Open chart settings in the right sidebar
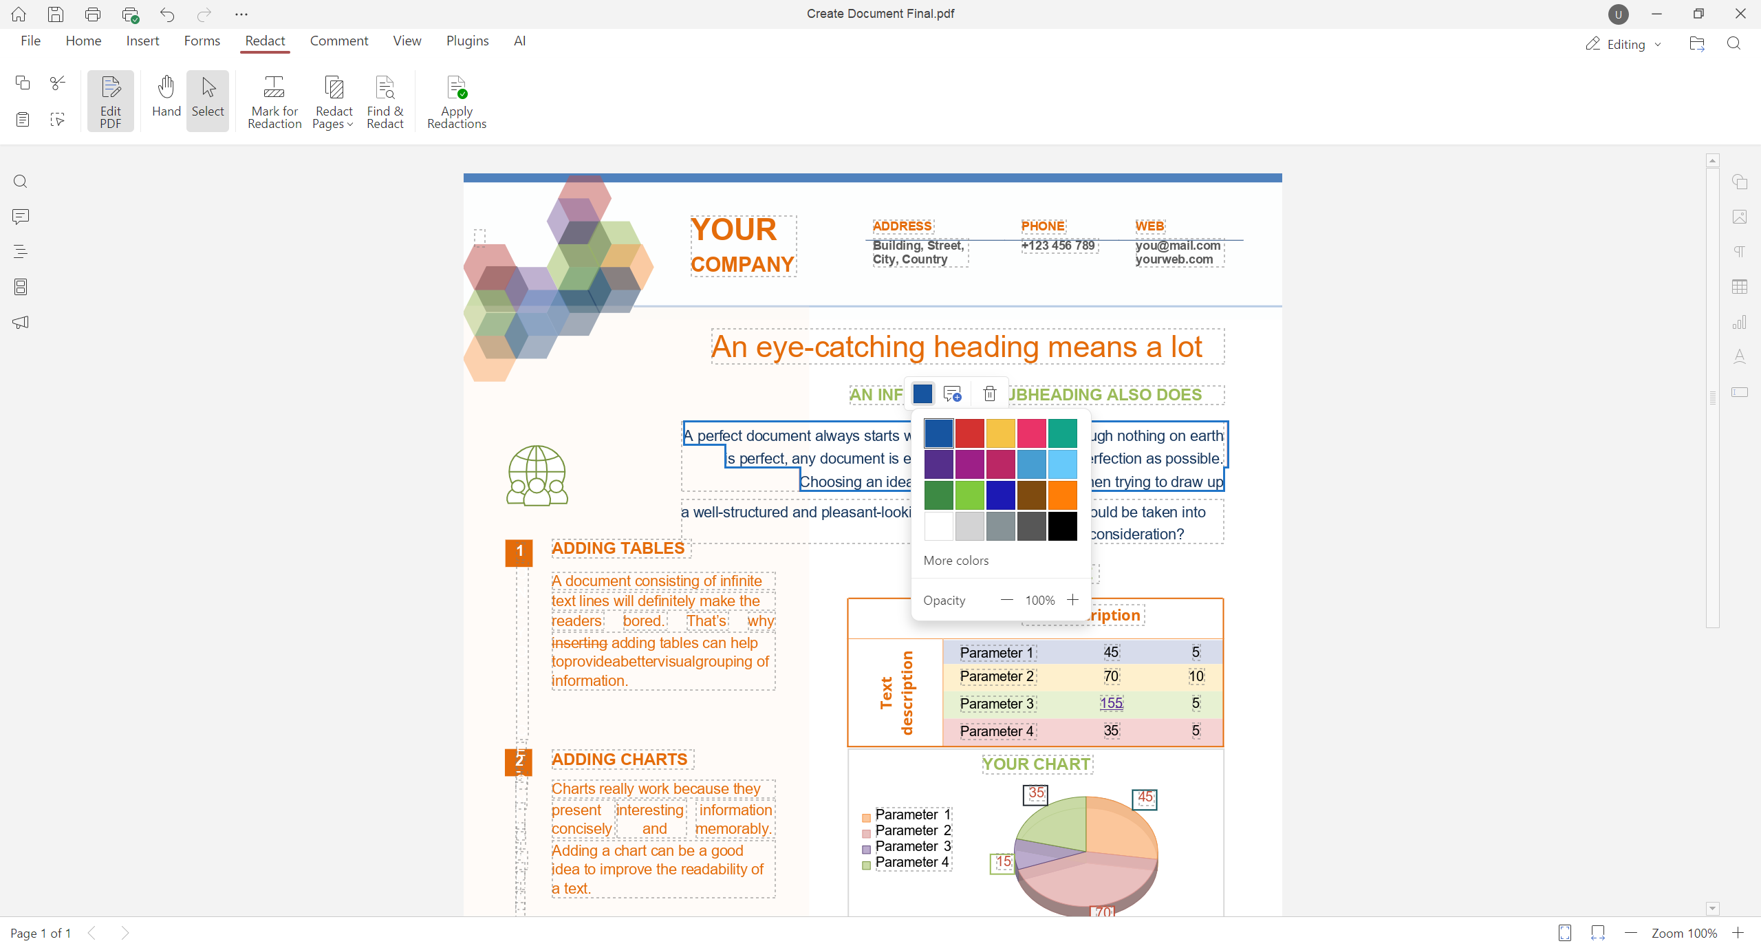Image resolution: width=1761 pixels, height=948 pixels. (x=1740, y=322)
